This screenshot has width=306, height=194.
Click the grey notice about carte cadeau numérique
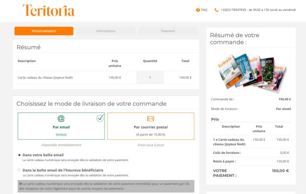coord(106,186)
